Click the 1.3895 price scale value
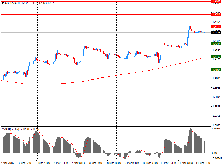The width and height of the screenshot is (222, 166). click(216, 97)
